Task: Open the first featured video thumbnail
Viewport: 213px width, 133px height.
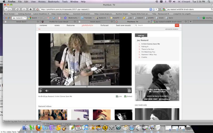Action: click(53, 115)
